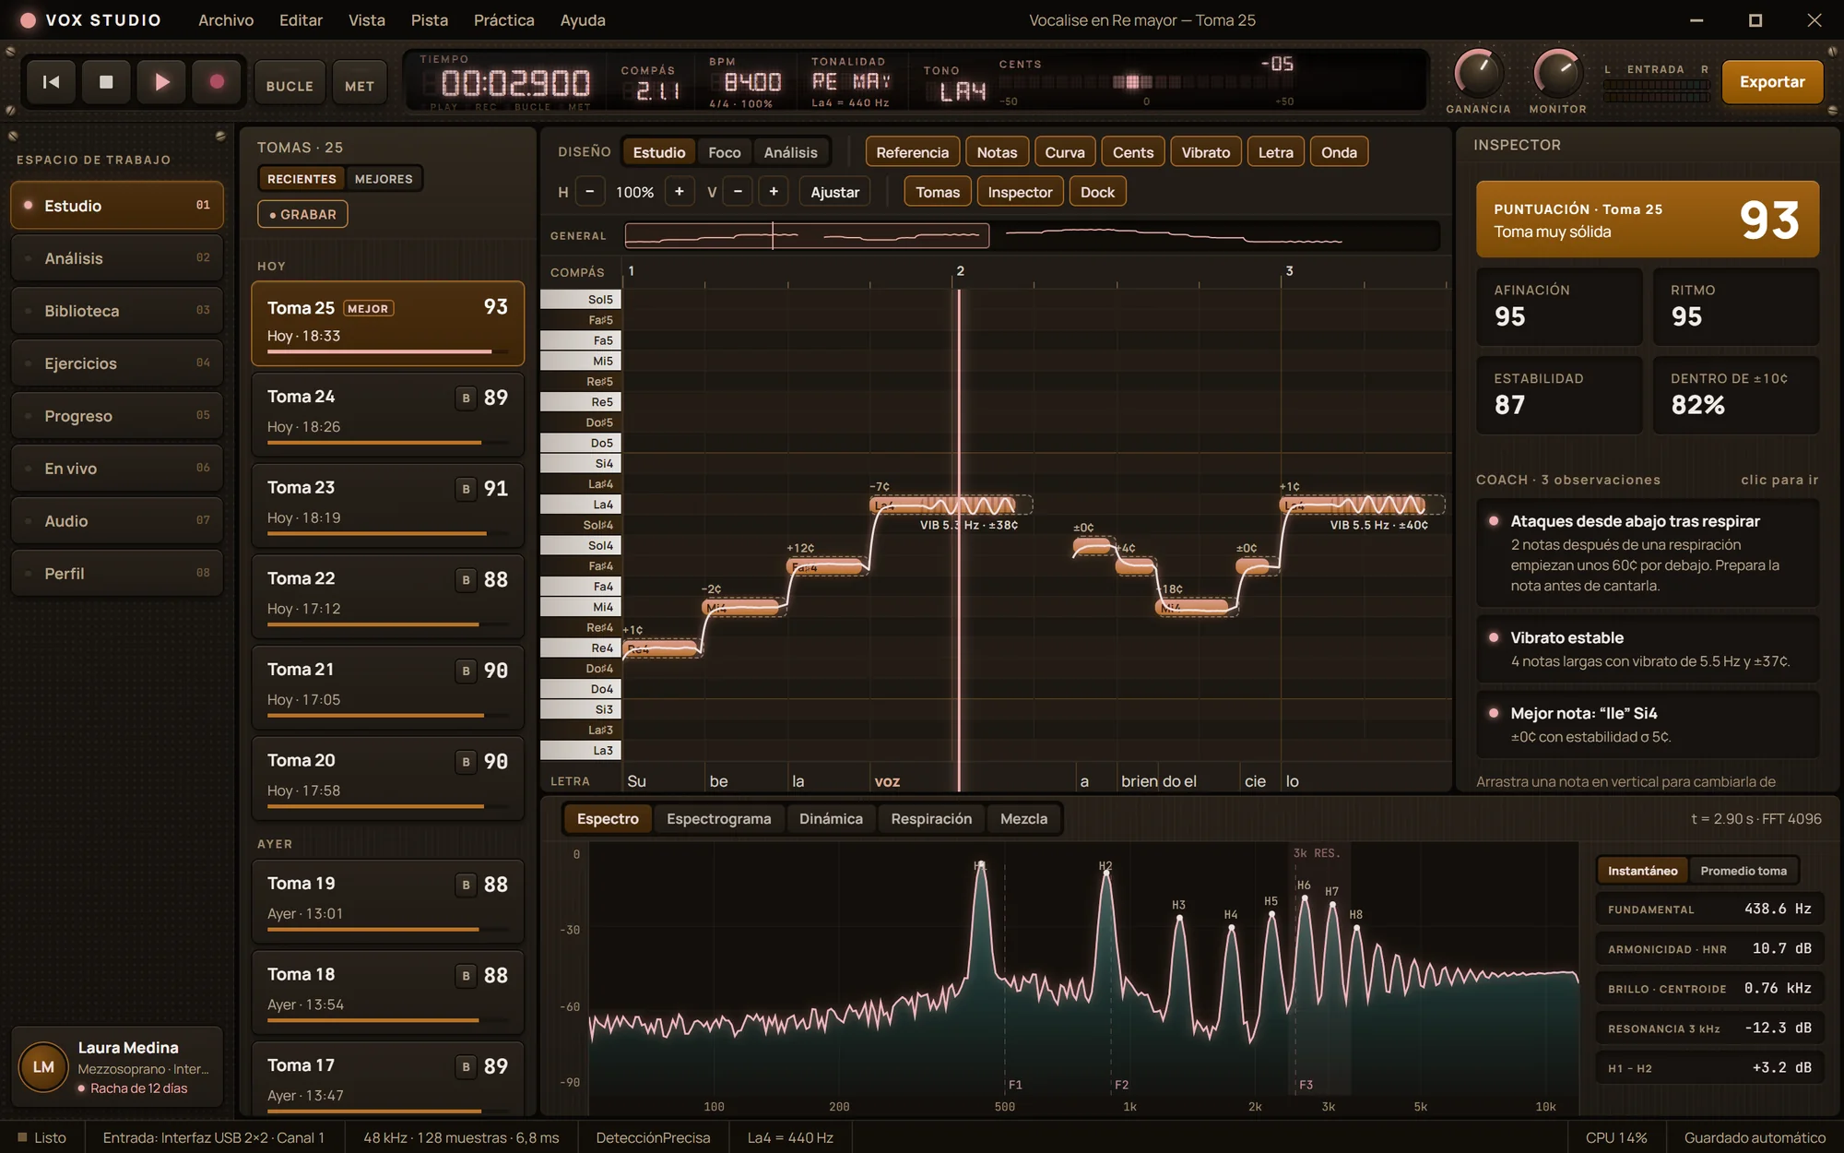Viewport: 1844px width, 1153px height.
Task: Click the DetecciónPrecisa status bar entry
Action: pyautogui.click(x=653, y=1137)
